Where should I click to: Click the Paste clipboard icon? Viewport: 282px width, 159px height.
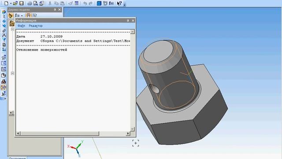(62, 3)
